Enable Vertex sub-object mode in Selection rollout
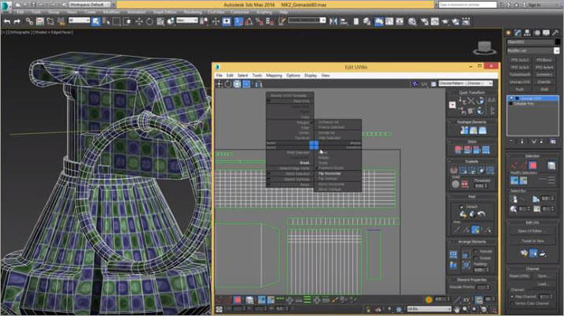 [514, 165]
